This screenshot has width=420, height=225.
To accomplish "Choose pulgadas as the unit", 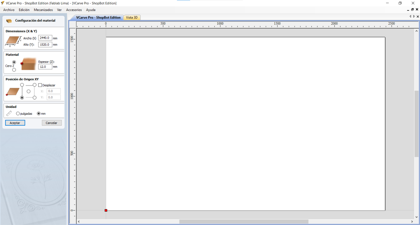I will click(x=18, y=113).
